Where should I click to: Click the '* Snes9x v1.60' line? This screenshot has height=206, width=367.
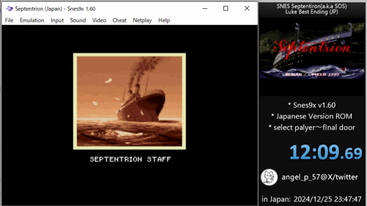[x=311, y=105]
